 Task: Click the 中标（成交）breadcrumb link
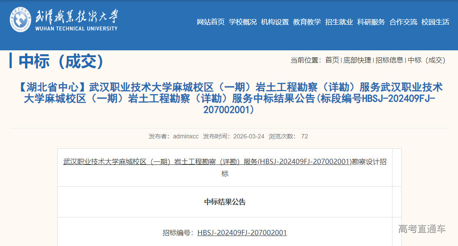pyautogui.click(x=426, y=60)
